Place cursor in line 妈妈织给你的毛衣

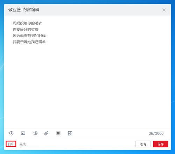[27, 23]
